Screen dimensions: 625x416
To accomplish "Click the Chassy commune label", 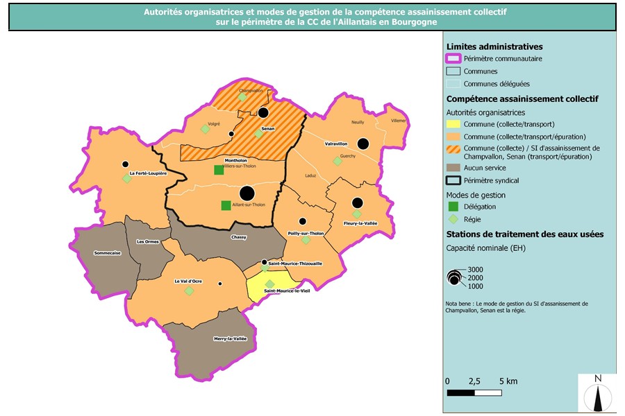I will (239, 237).
